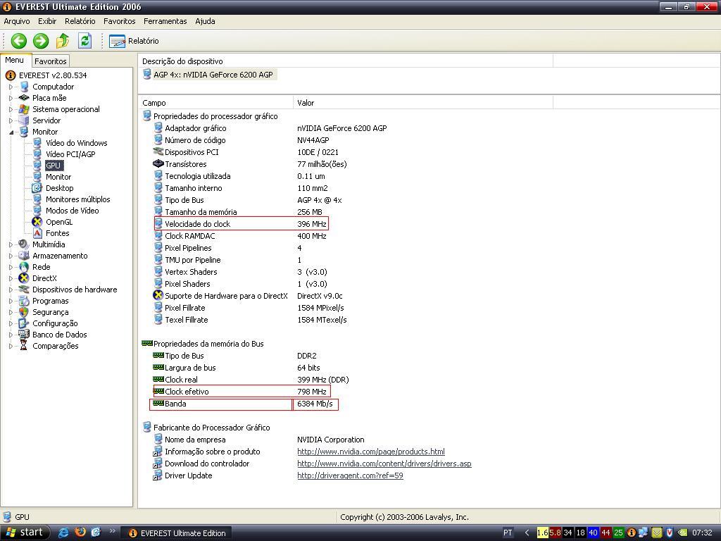This screenshot has height=541, width=721.
Task: Open the Ferramentas menu
Action: pos(165,21)
